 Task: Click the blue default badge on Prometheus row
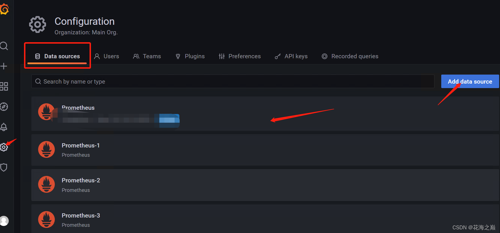point(169,120)
